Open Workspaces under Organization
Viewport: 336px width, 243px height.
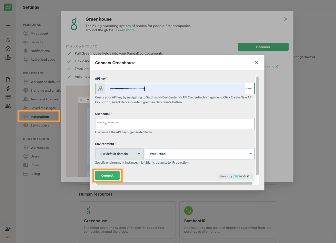(x=36, y=148)
